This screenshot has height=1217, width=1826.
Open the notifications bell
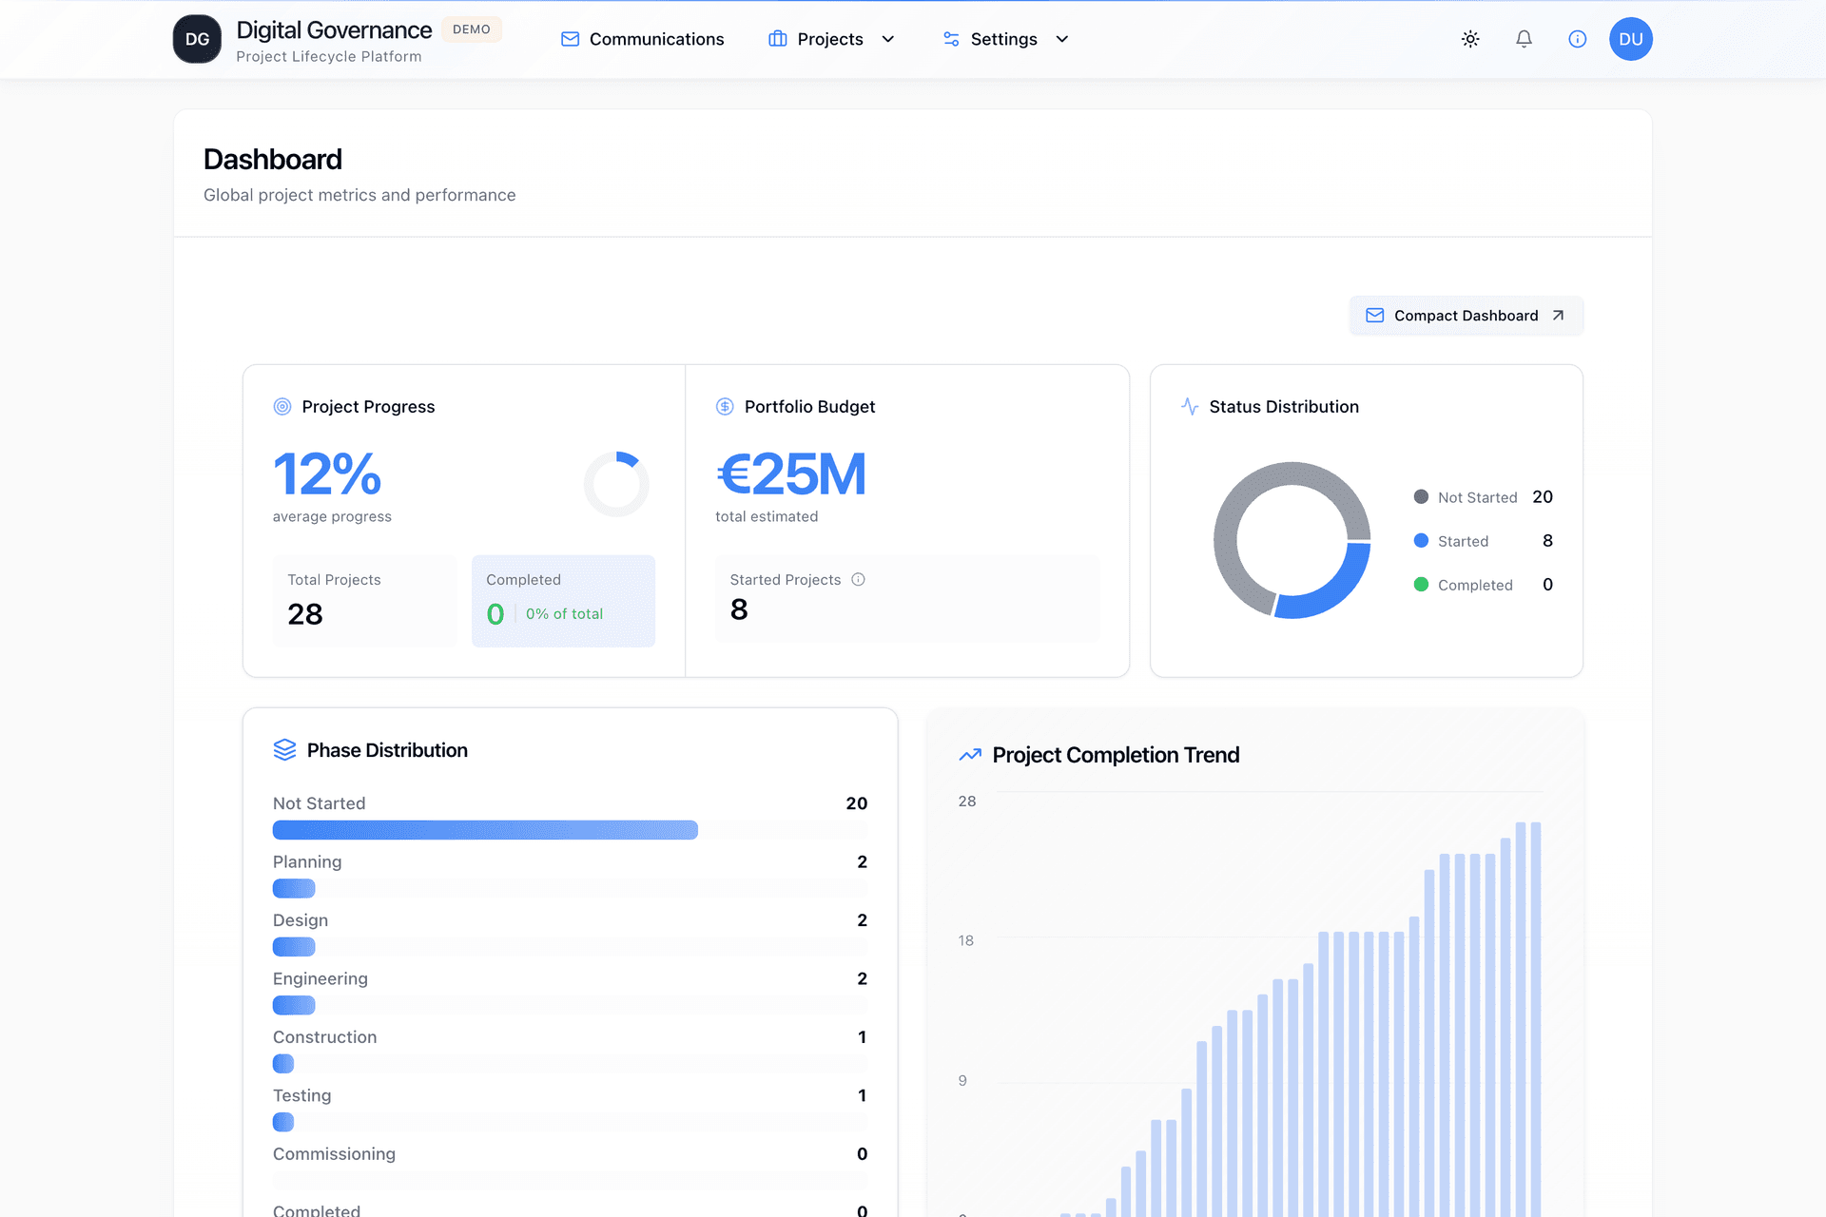pos(1524,39)
